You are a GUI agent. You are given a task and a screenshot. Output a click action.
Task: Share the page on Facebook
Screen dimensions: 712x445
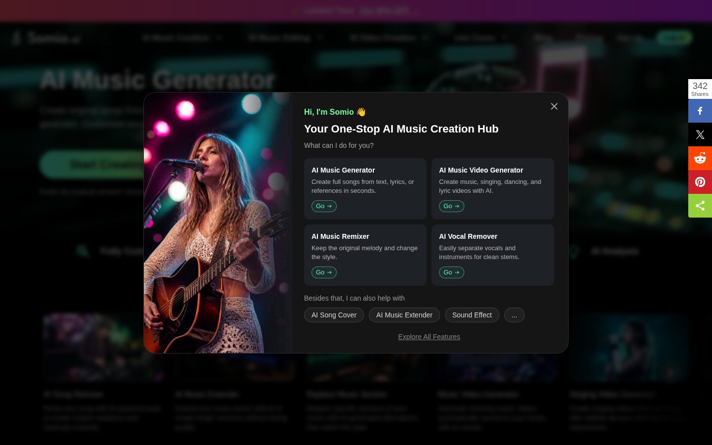pyautogui.click(x=700, y=111)
